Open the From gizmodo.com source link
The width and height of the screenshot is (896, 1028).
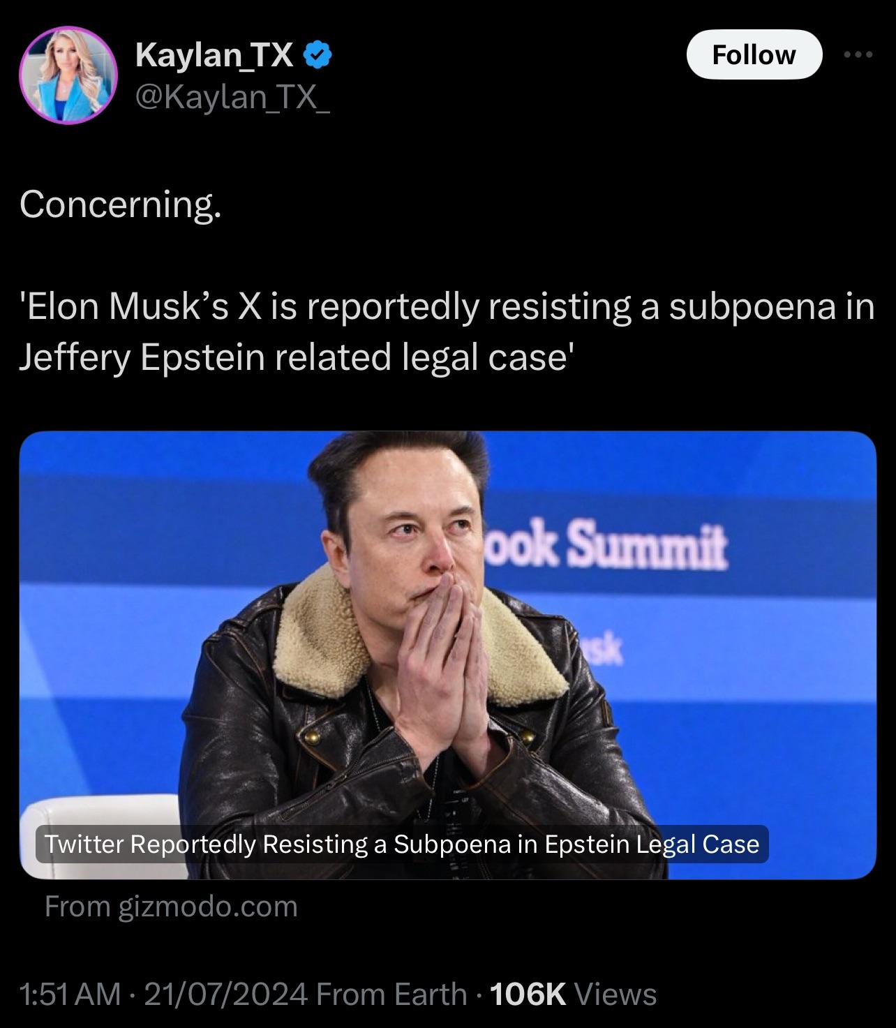coord(171,907)
